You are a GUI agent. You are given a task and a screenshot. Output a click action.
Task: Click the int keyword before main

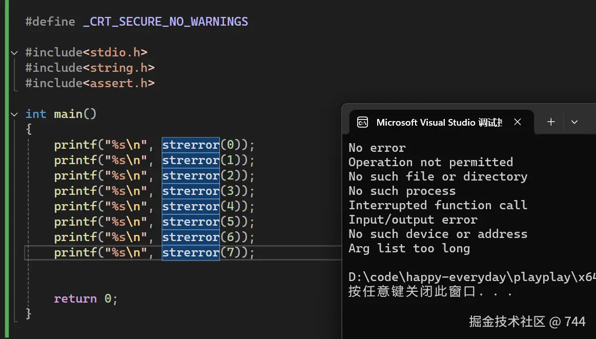[36, 114]
